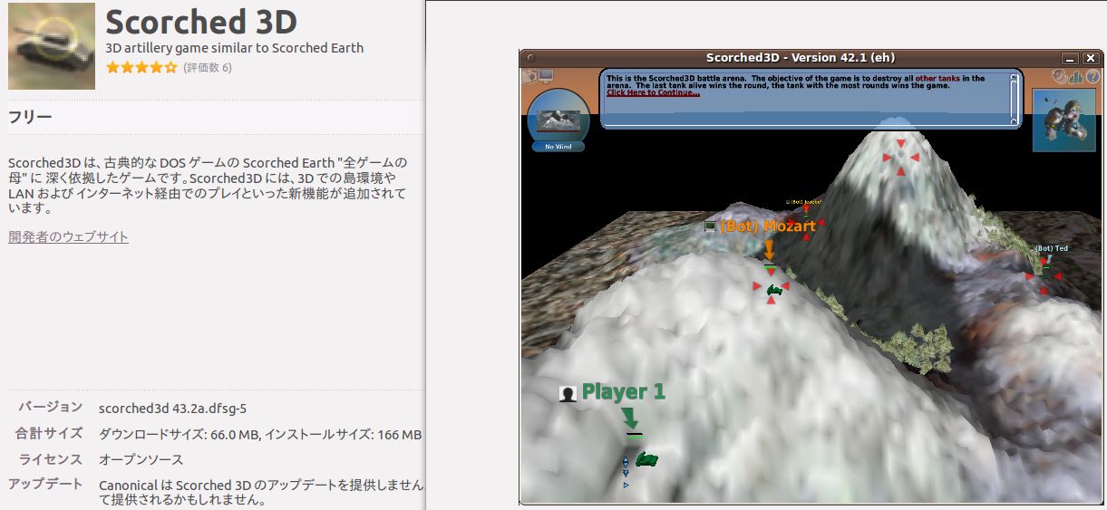
Task: Open the 開発者のウェブサイト link
Action: [x=68, y=236]
